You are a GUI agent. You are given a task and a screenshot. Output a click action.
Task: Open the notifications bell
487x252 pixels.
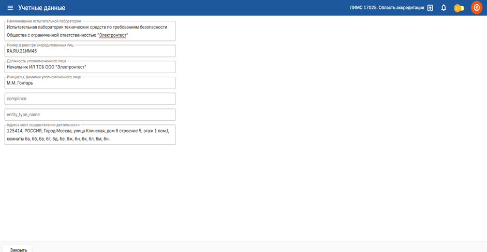(x=444, y=8)
